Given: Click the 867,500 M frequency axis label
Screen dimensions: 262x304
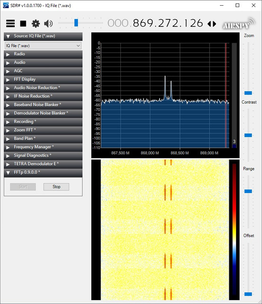Looking at the screenshot, I should pos(120,153).
